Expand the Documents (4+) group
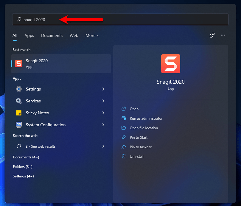The height and width of the screenshot is (206, 241). click(26, 157)
